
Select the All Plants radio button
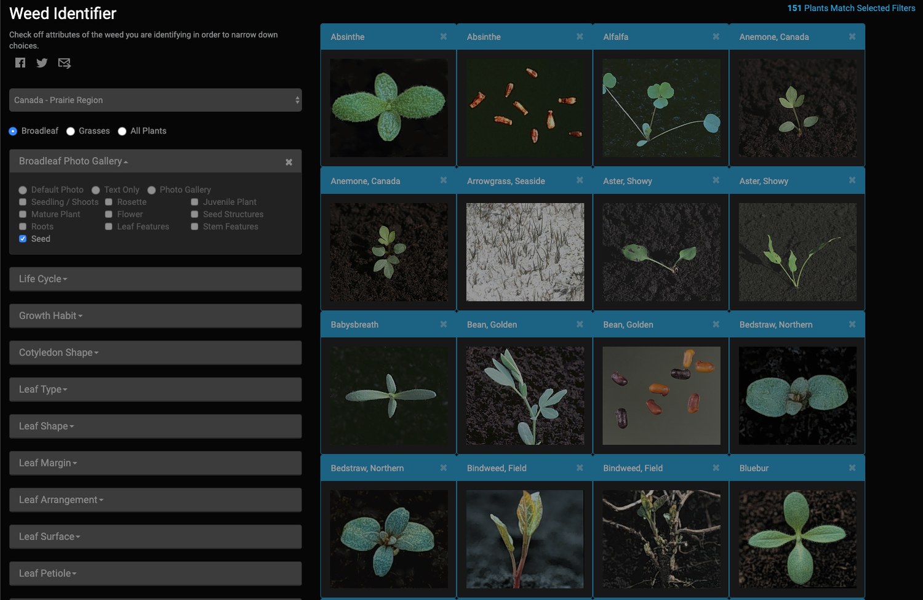[x=122, y=131]
